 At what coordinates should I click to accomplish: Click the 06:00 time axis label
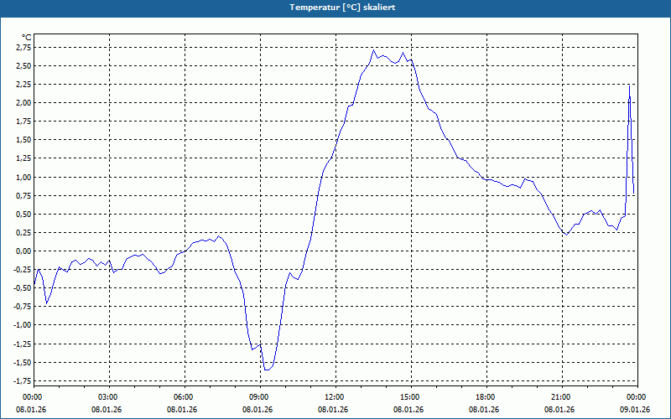[x=185, y=397]
